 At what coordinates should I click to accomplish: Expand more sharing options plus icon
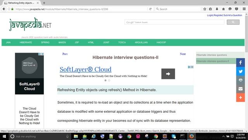[241, 98]
